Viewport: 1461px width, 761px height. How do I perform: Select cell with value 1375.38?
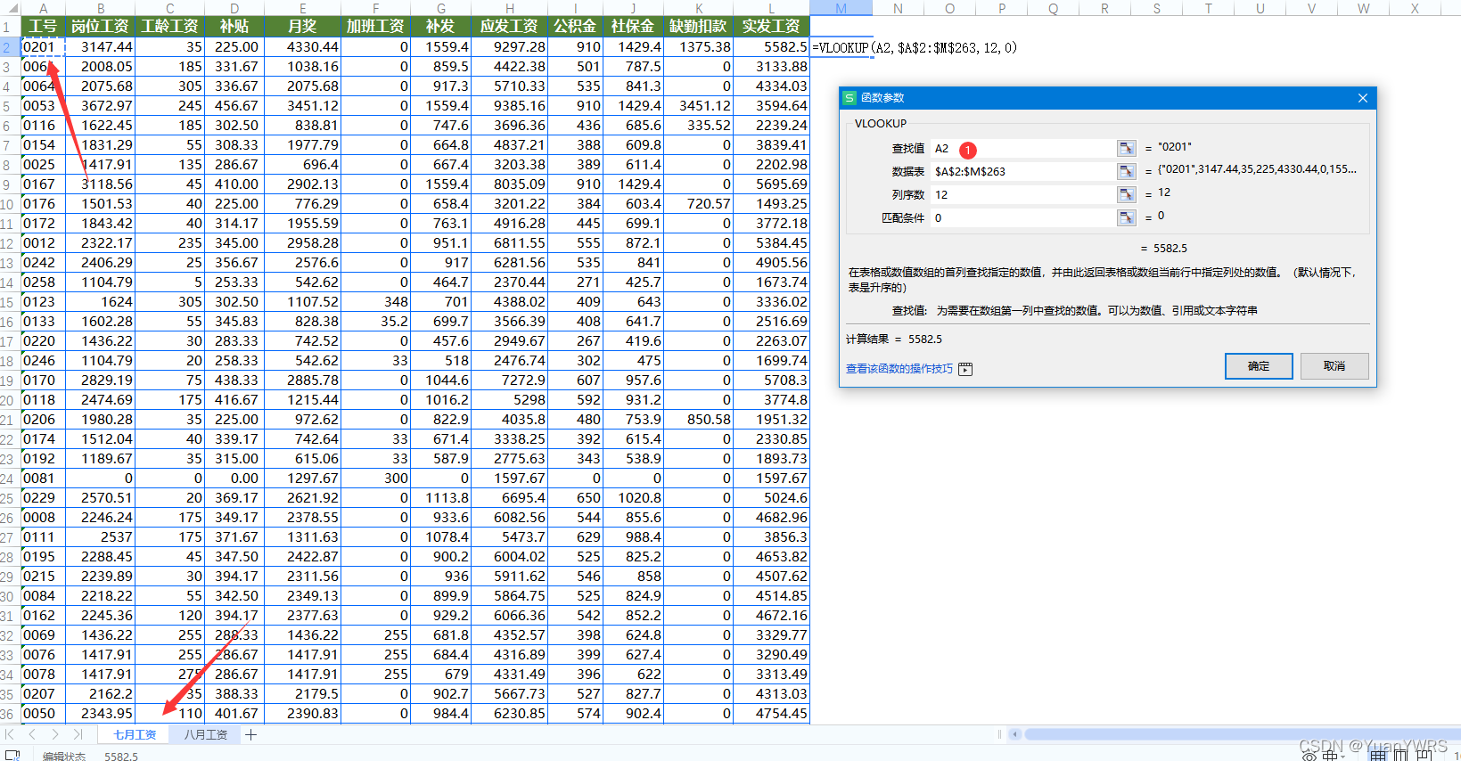click(698, 47)
